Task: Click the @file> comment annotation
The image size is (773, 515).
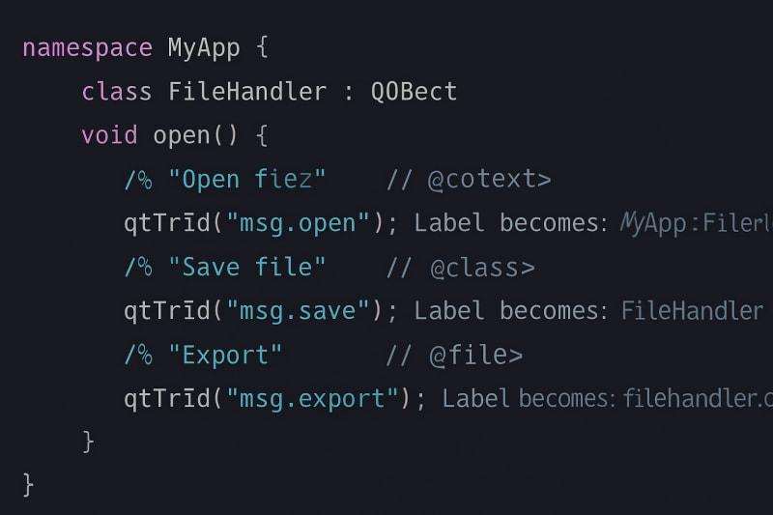Action: pos(475,355)
